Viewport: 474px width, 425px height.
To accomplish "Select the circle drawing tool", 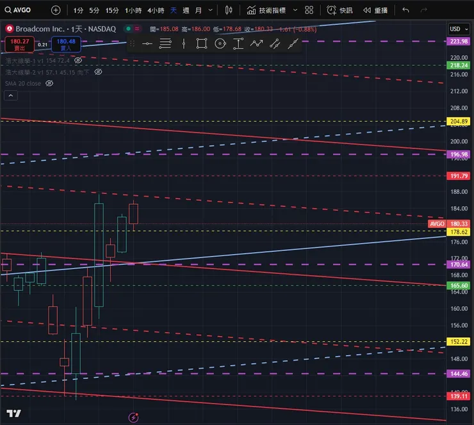I will coord(220,44).
